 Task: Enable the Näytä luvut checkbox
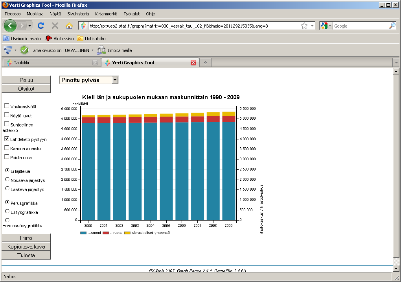(7, 115)
